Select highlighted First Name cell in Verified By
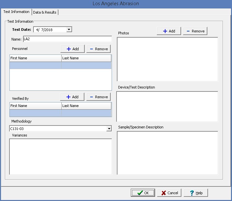 (x=35, y=113)
